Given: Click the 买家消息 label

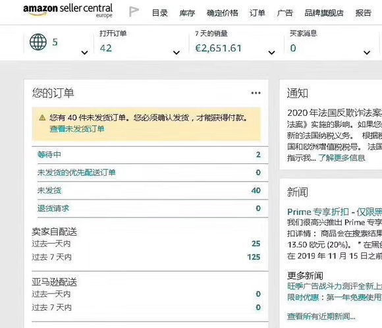Looking at the screenshot, I should point(304,33).
